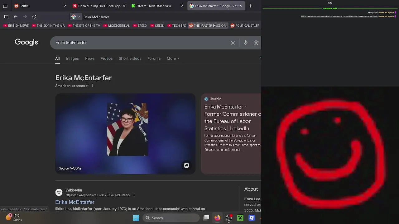This screenshot has height=224, width=399.
Task: Click the taskbar Search box
Action: [171, 218]
